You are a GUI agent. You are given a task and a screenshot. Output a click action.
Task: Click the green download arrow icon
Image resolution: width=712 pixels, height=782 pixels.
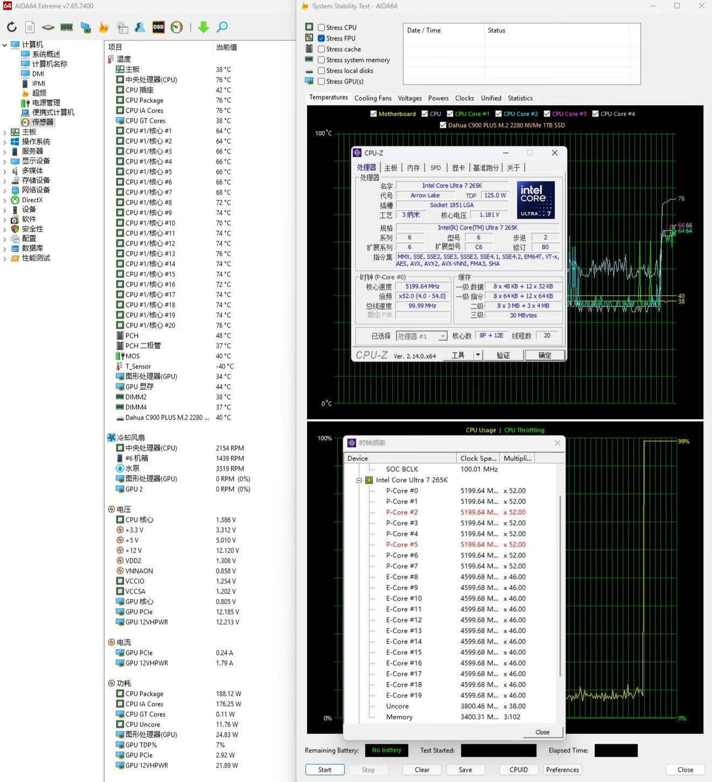204,27
